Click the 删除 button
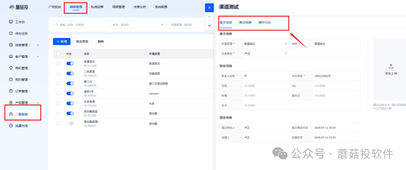The height and width of the screenshot is (170, 406). pyautogui.click(x=101, y=41)
